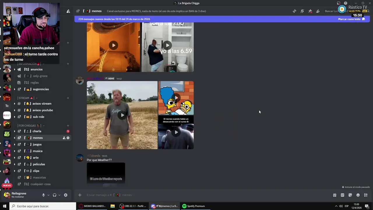Viewport: 373px width, 210px height.
Task: Open the Threads icon in channel header
Action: coord(294,11)
